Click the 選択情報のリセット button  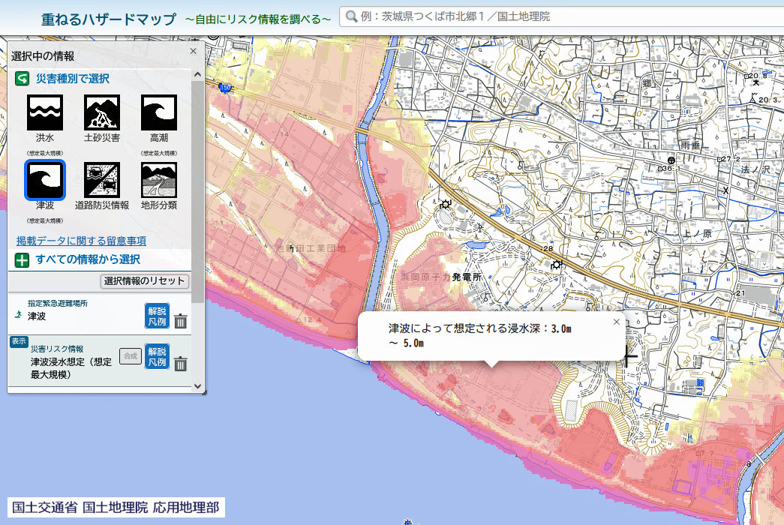(x=145, y=281)
